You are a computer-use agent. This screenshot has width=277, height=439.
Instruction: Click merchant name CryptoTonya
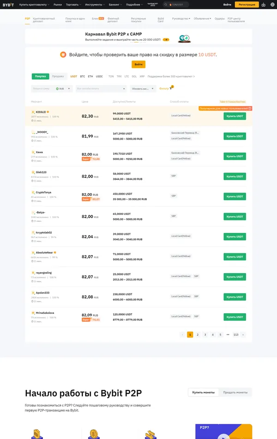(43, 193)
